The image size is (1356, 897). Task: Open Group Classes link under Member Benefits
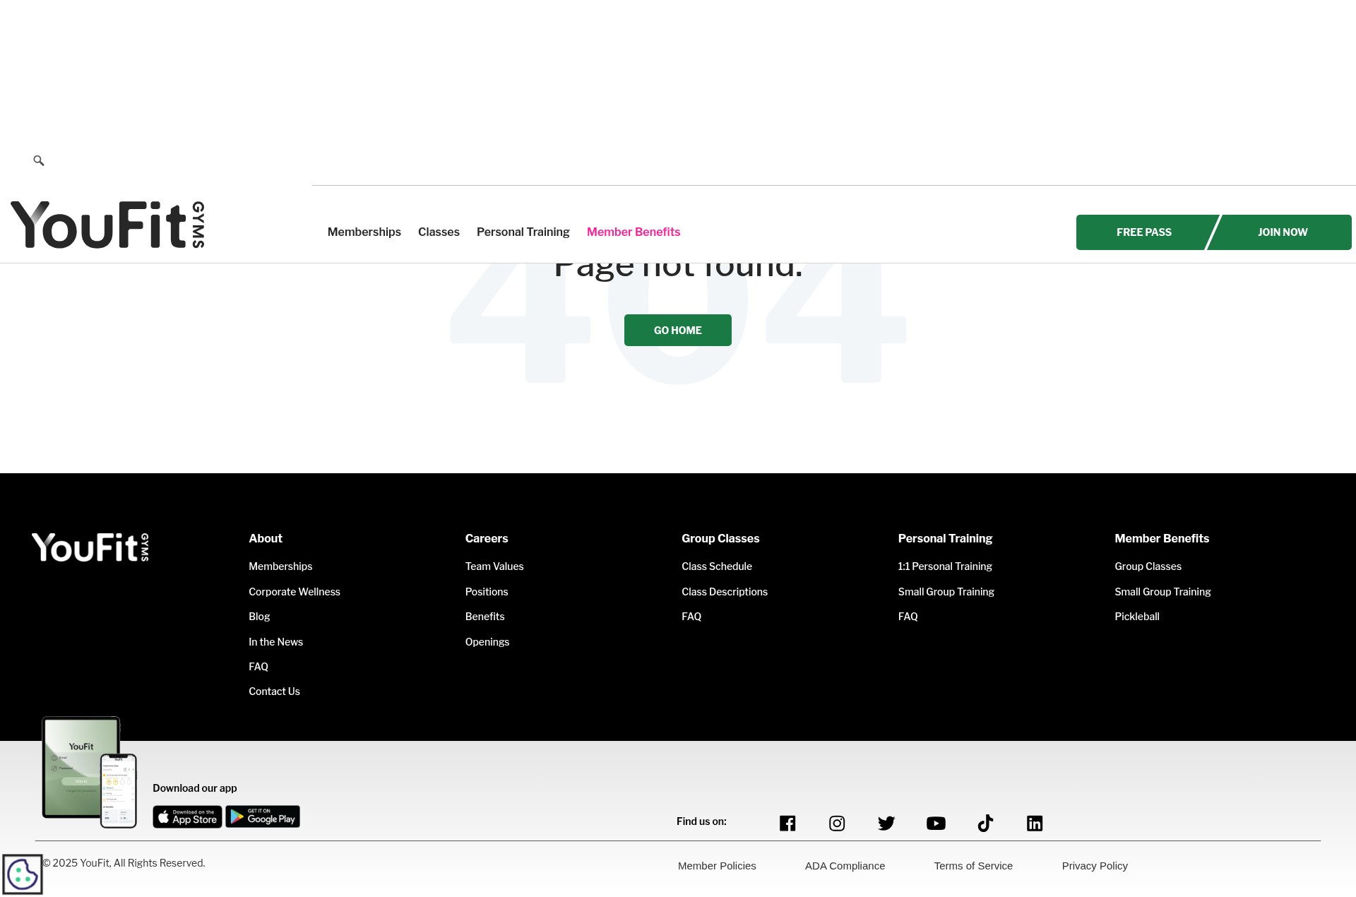(x=1148, y=566)
